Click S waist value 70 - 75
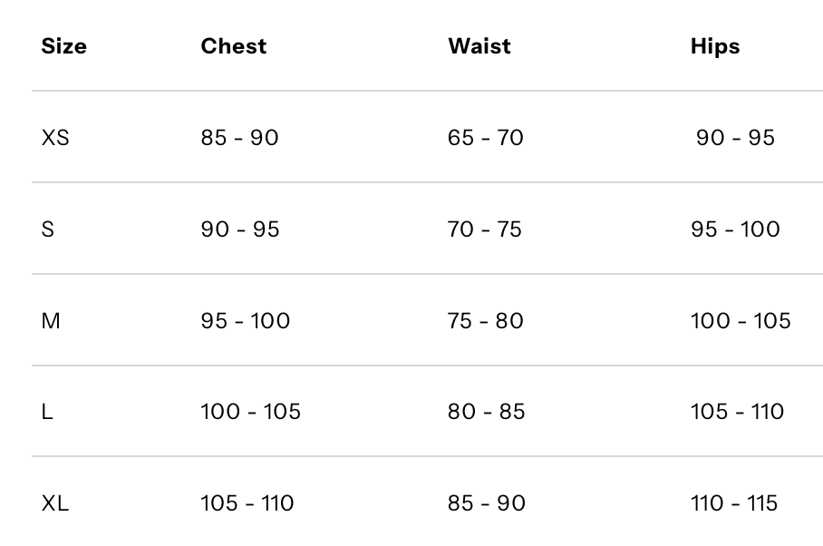823x546 pixels. pos(485,229)
